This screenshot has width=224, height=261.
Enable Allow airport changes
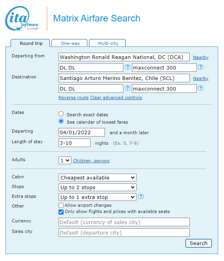coord(61,205)
